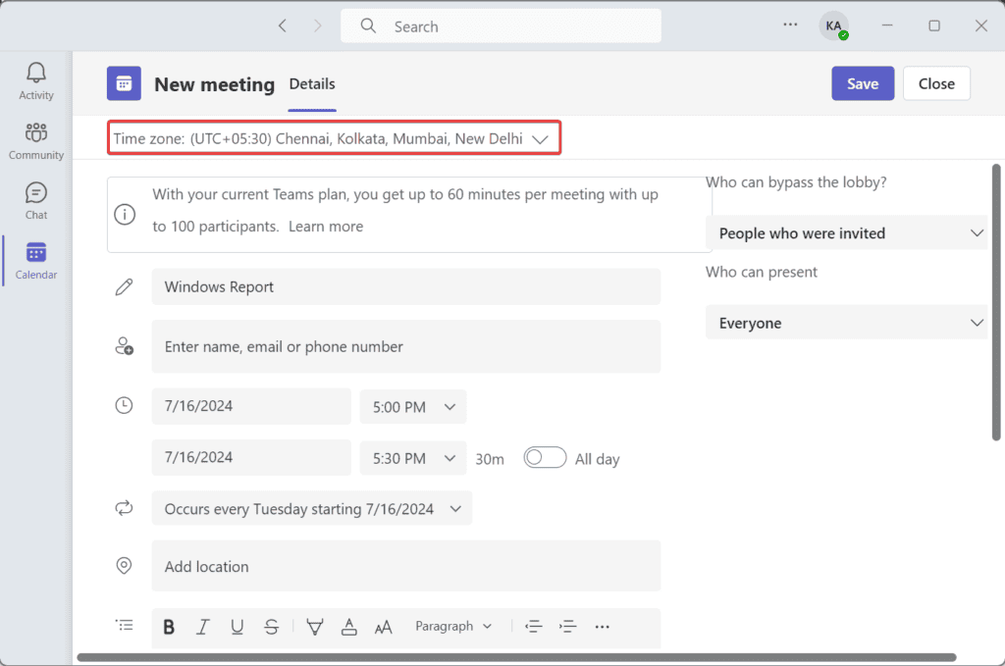Viewport: 1005px width, 666px height.
Task: Show more formatting options ellipsis
Action: click(x=602, y=627)
